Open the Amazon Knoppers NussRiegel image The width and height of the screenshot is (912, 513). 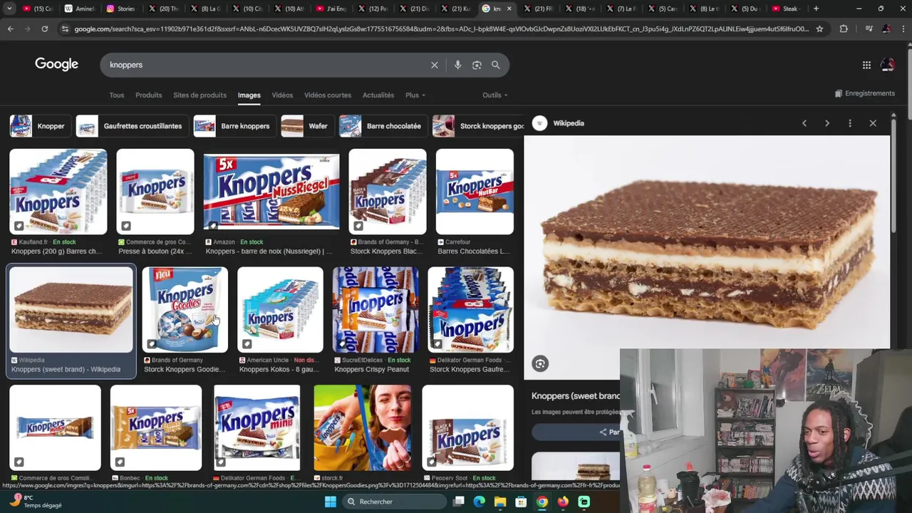point(271,192)
